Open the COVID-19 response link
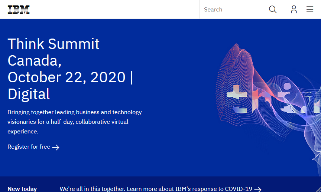 click(160, 189)
